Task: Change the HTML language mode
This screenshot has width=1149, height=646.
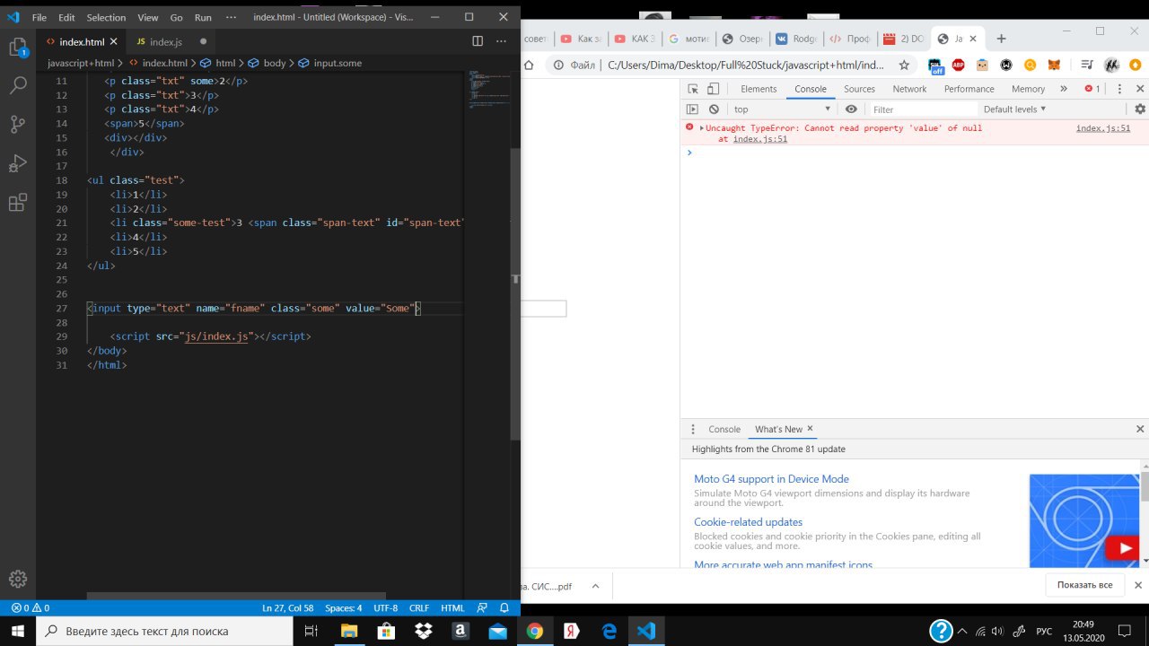Action: pyautogui.click(x=452, y=607)
